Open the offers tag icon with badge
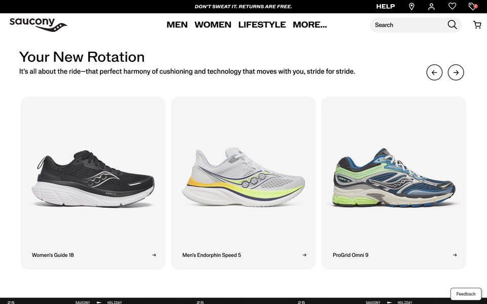 pos(473,6)
